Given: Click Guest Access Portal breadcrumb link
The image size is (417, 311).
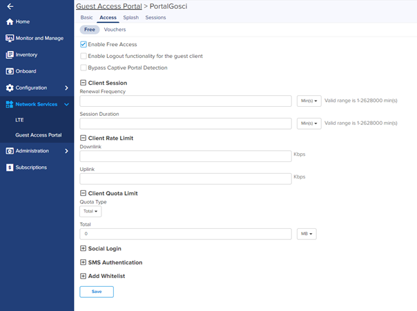Looking at the screenshot, I should pos(109,6).
